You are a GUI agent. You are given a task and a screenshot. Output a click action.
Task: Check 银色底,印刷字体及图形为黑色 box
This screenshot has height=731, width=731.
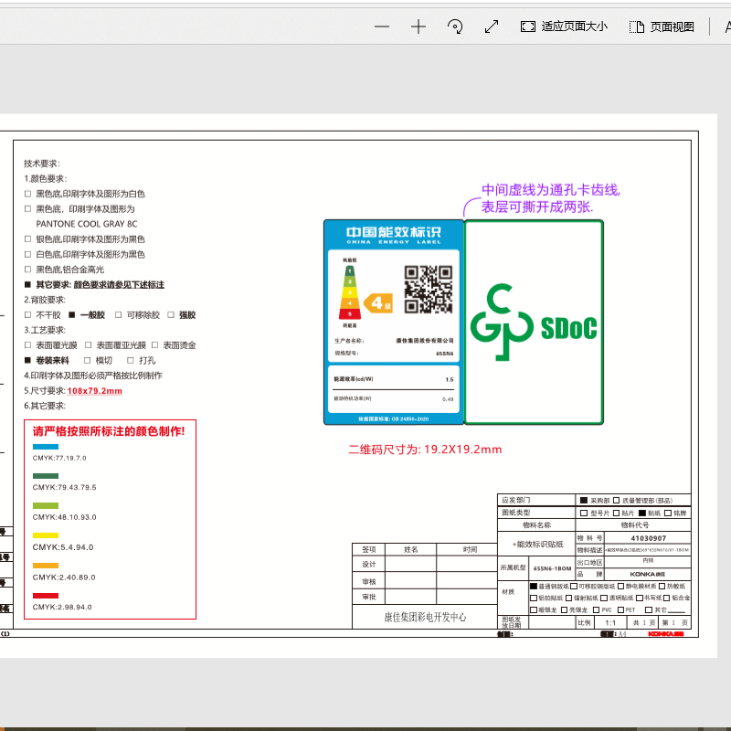click(27, 239)
